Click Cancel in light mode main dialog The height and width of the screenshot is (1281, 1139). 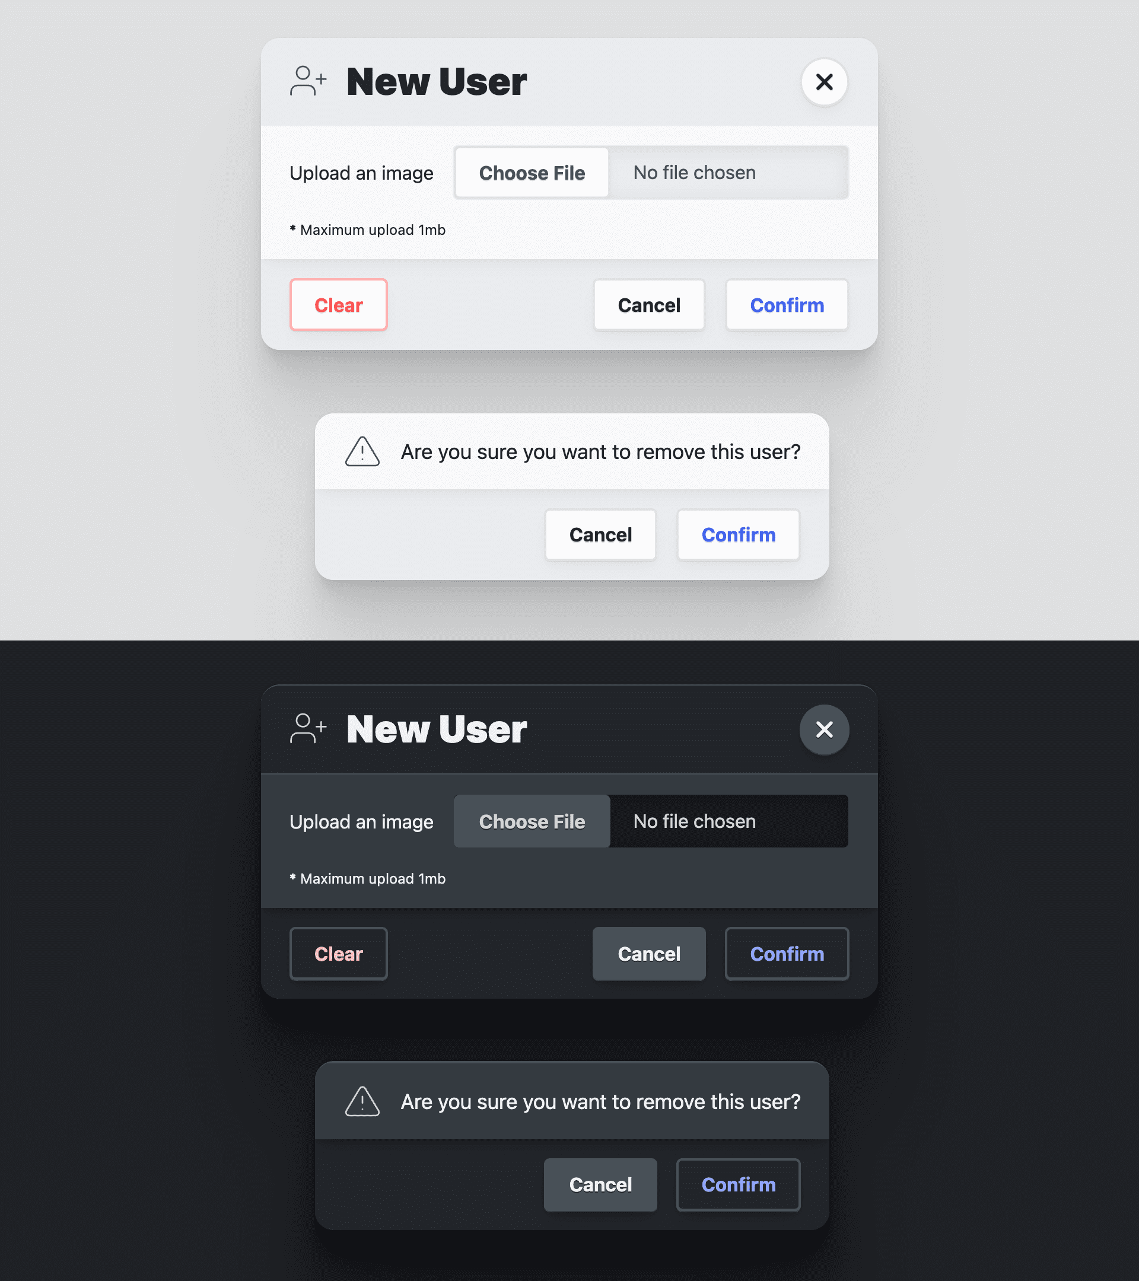[x=648, y=304]
